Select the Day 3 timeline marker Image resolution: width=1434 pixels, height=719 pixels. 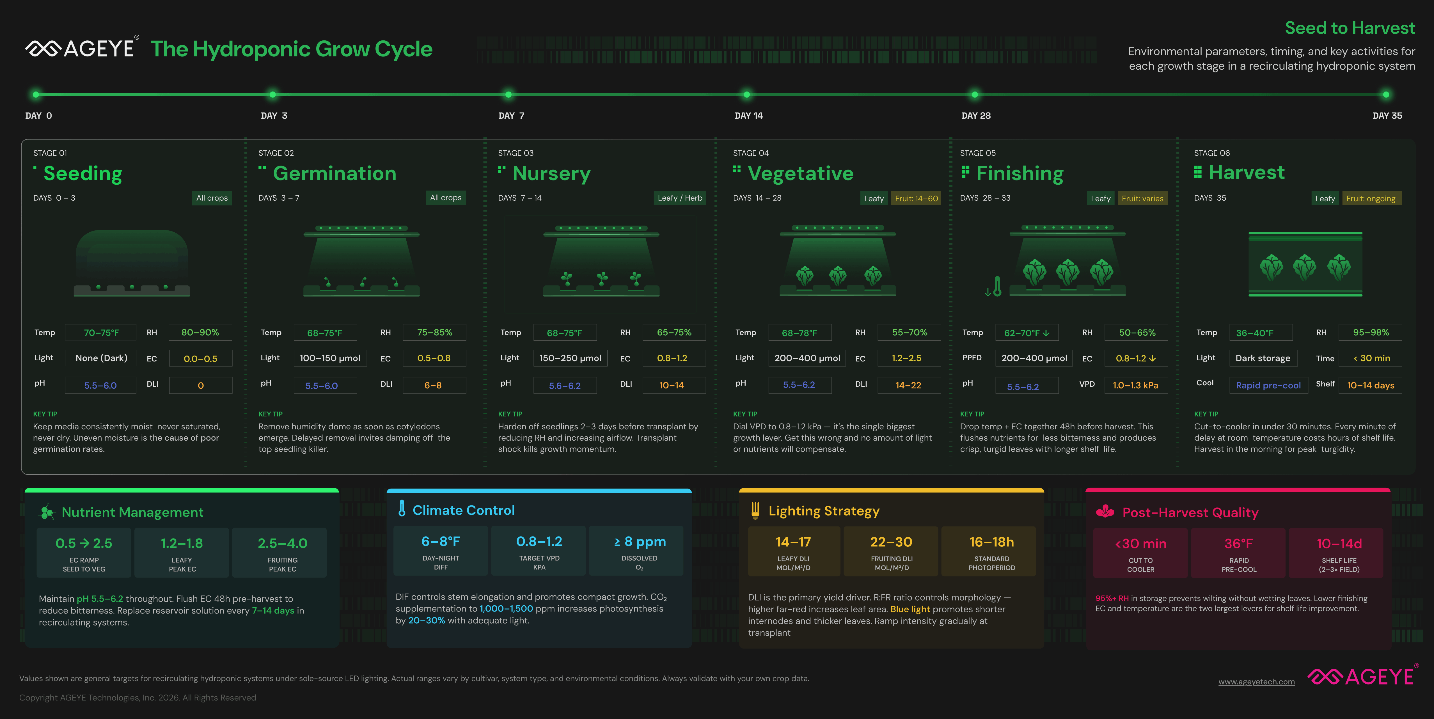273,95
